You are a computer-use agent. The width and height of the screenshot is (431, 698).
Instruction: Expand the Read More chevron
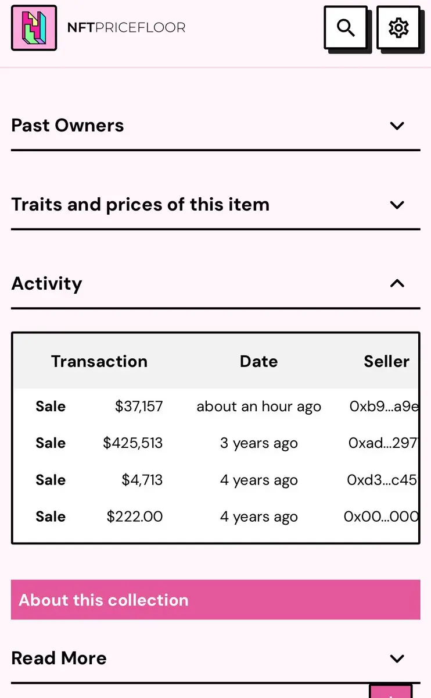pyautogui.click(x=397, y=658)
